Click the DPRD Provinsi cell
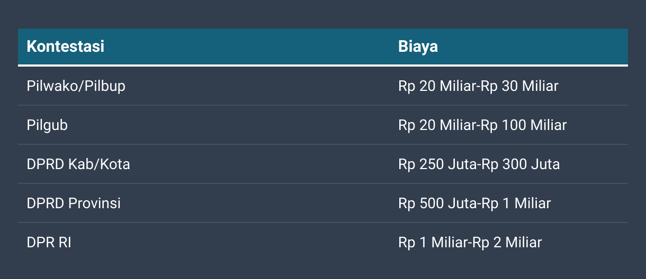Image resolution: width=646 pixels, height=279 pixels. [74, 203]
